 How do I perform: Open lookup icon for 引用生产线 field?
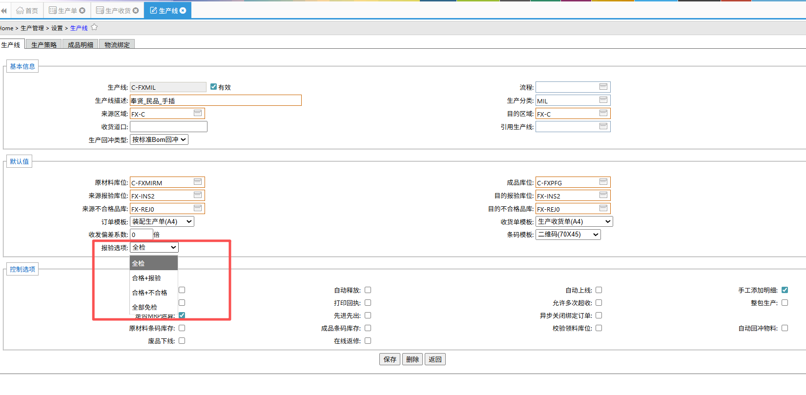tap(603, 126)
